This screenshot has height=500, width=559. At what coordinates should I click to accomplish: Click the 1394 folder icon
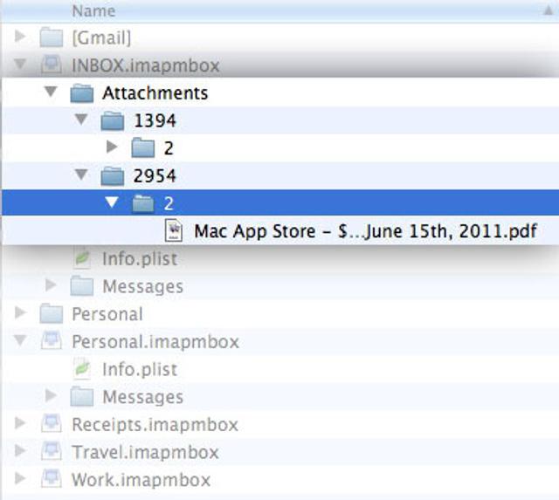pos(113,120)
